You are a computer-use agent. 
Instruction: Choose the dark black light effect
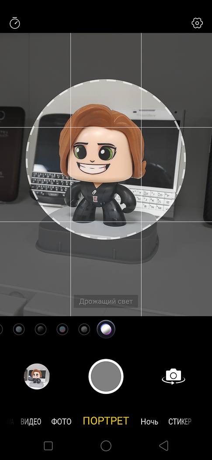41,329
